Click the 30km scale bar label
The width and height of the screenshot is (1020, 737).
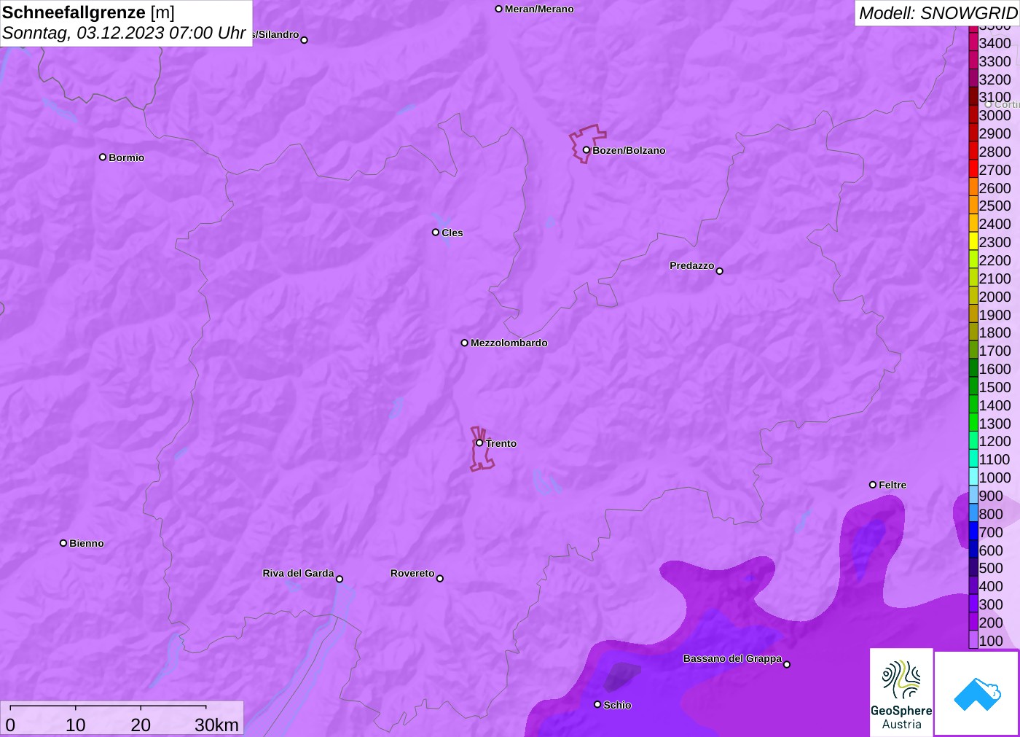point(216,725)
